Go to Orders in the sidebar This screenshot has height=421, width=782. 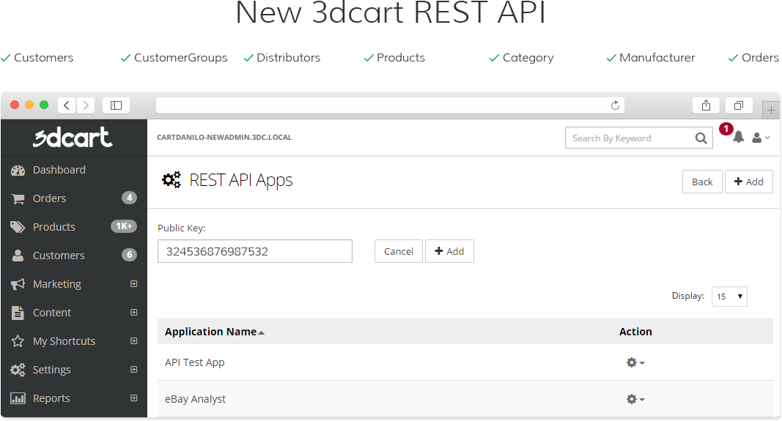pos(49,198)
